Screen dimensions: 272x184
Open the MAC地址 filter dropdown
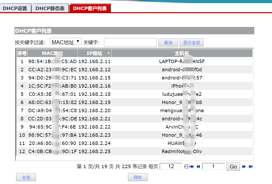coord(66,42)
